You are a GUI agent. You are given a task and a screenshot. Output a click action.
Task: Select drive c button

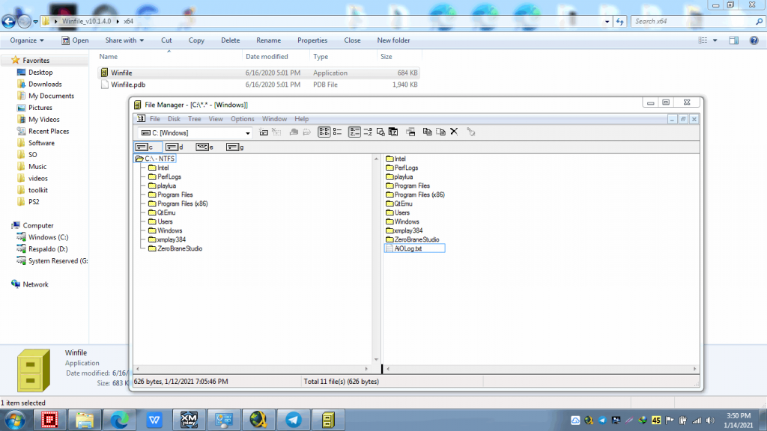coord(148,147)
